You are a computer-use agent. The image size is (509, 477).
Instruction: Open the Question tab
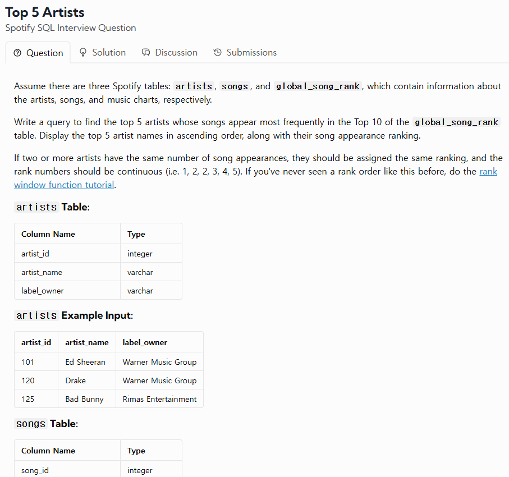pos(38,53)
